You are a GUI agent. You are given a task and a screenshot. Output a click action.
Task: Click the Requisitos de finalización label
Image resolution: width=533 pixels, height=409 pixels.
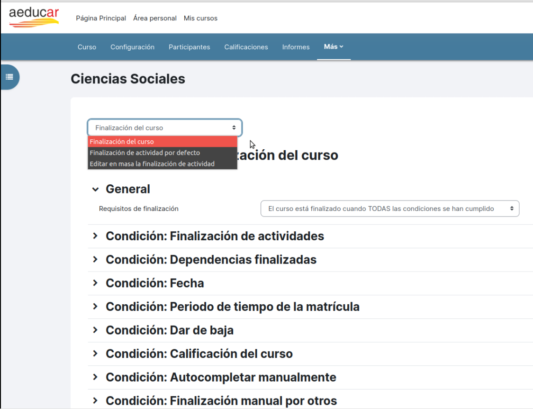[139, 209]
